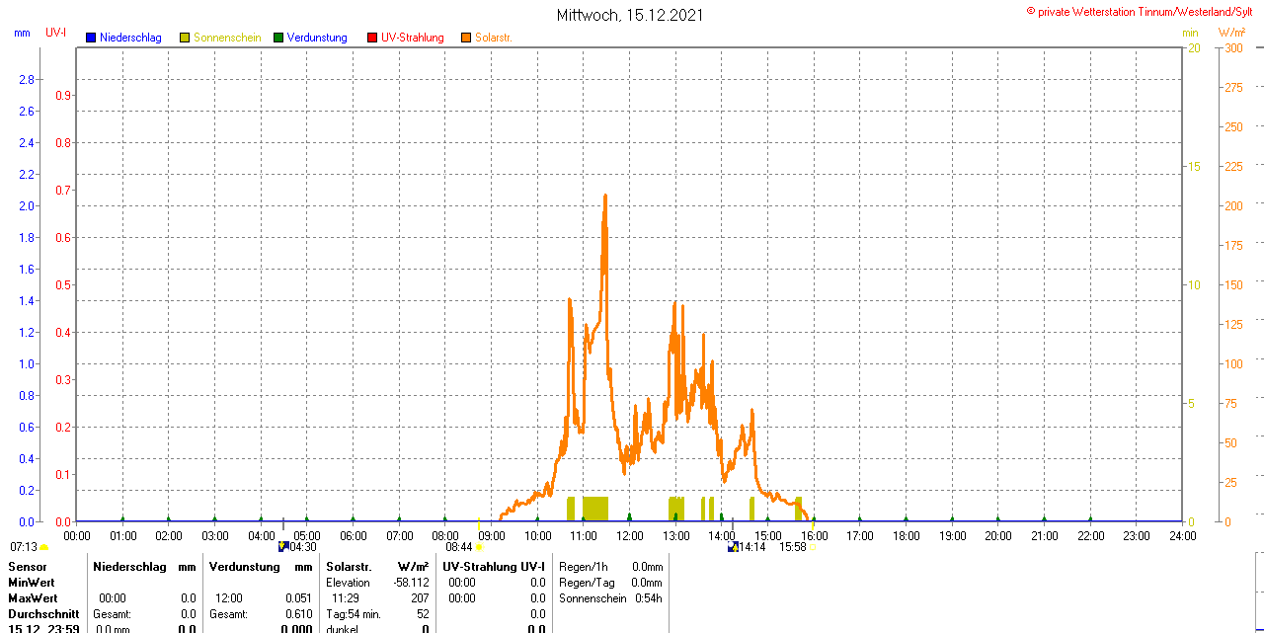Select the Niederschlag legend label
The width and height of the screenshot is (1264, 633).
click(130, 38)
